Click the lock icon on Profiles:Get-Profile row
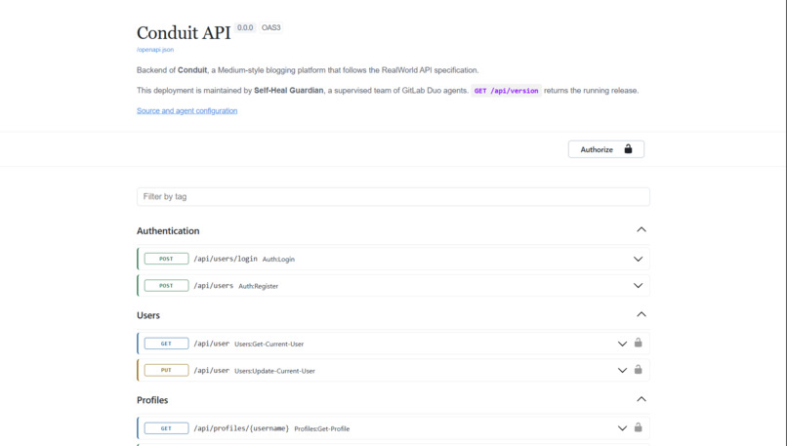Viewport: 787px width, 446px height. [638, 427]
